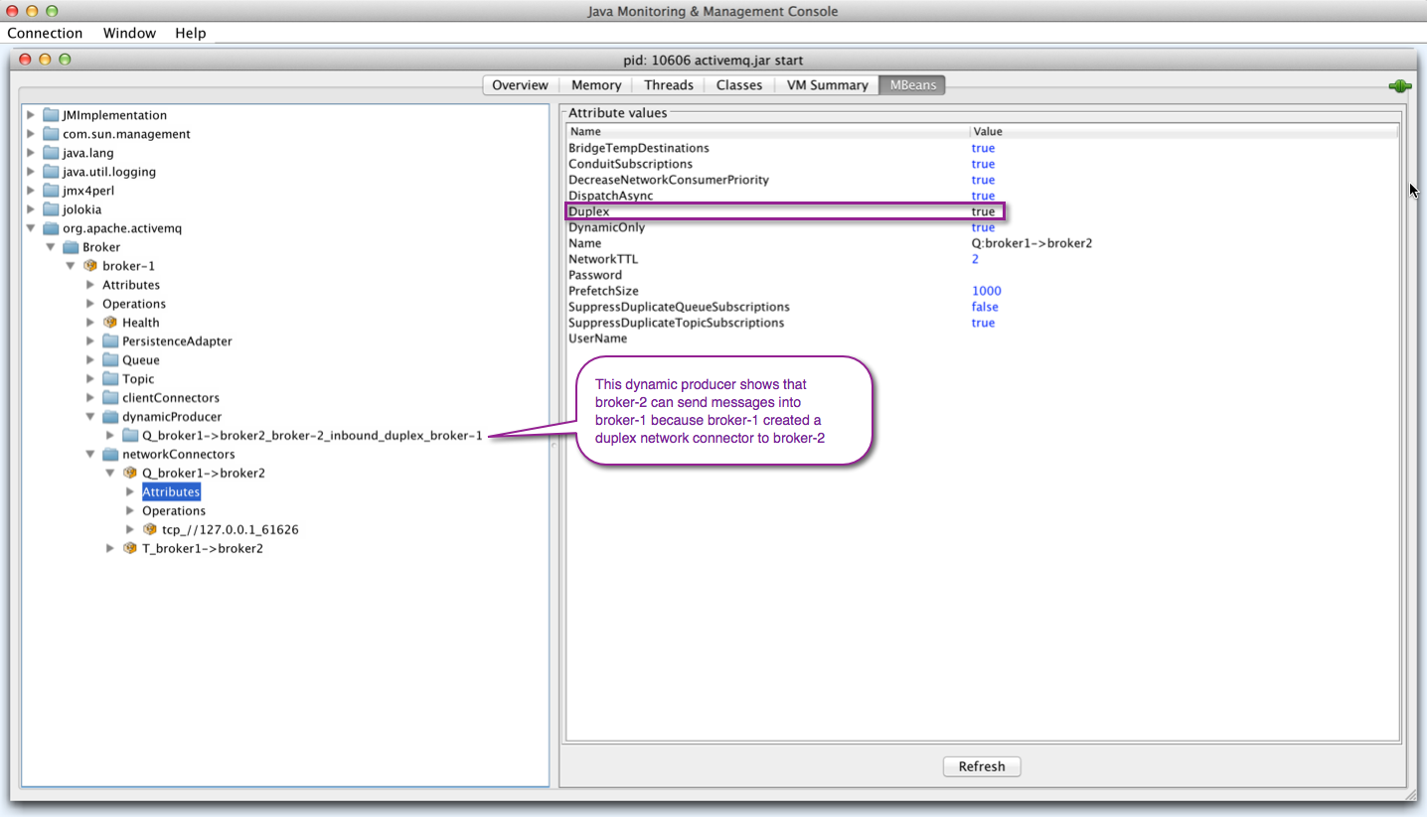
Task: Expand the Health node
Action: 90,323
